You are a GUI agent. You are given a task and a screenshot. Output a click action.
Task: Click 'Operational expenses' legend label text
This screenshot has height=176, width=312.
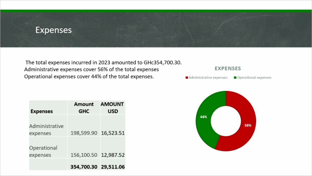tap(254, 78)
